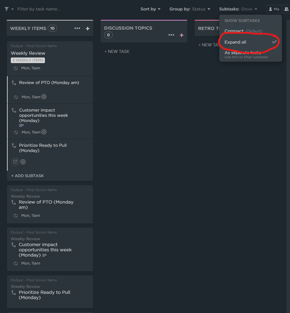Open Weekly Items column ellipsis menu

tap(77, 29)
